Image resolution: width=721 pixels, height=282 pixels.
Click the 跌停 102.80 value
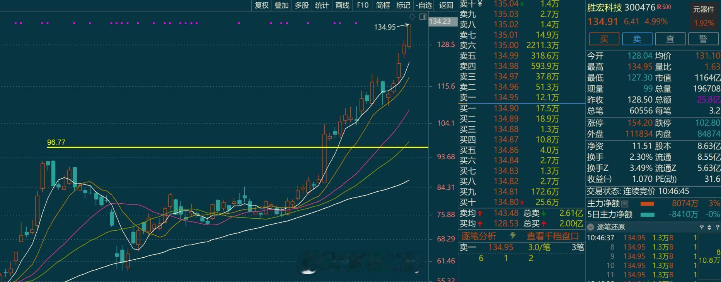(x=707, y=123)
